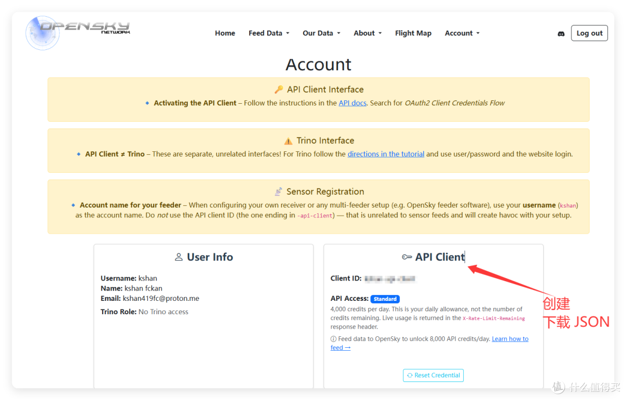Open the Discord icon link
Viewport: 626px width, 400px height.
(561, 34)
